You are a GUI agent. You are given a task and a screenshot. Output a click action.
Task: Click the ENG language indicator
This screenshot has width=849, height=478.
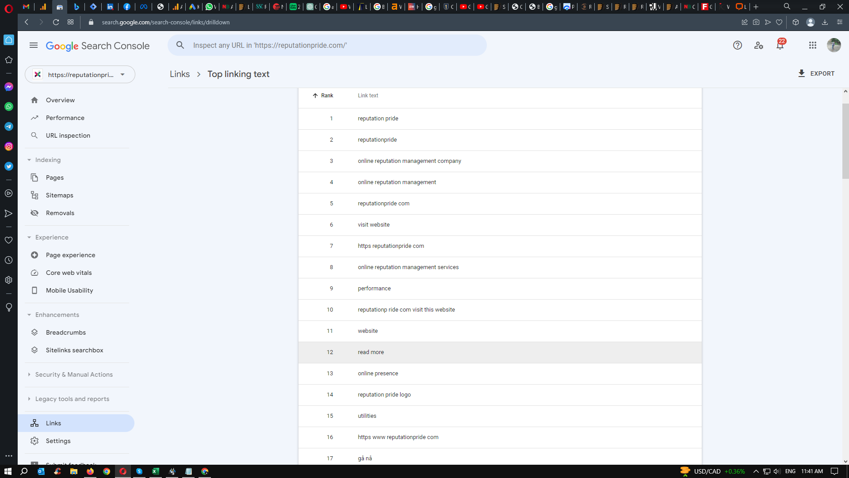pyautogui.click(x=790, y=471)
